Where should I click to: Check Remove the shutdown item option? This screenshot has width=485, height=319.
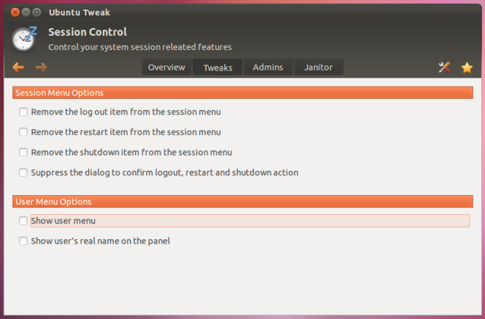[24, 153]
